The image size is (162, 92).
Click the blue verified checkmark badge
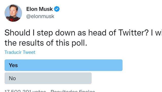pyautogui.click(x=57, y=9)
